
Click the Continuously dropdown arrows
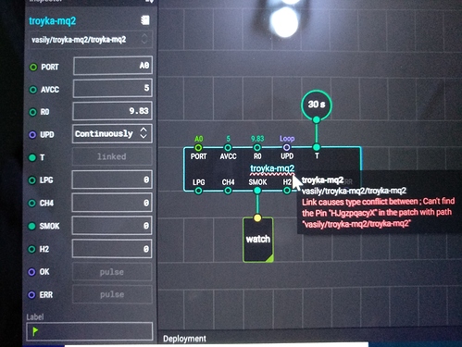coord(144,133)
